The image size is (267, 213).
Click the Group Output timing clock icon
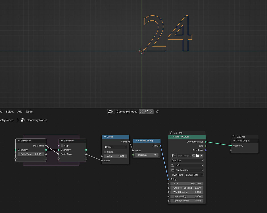coord(234,137)
